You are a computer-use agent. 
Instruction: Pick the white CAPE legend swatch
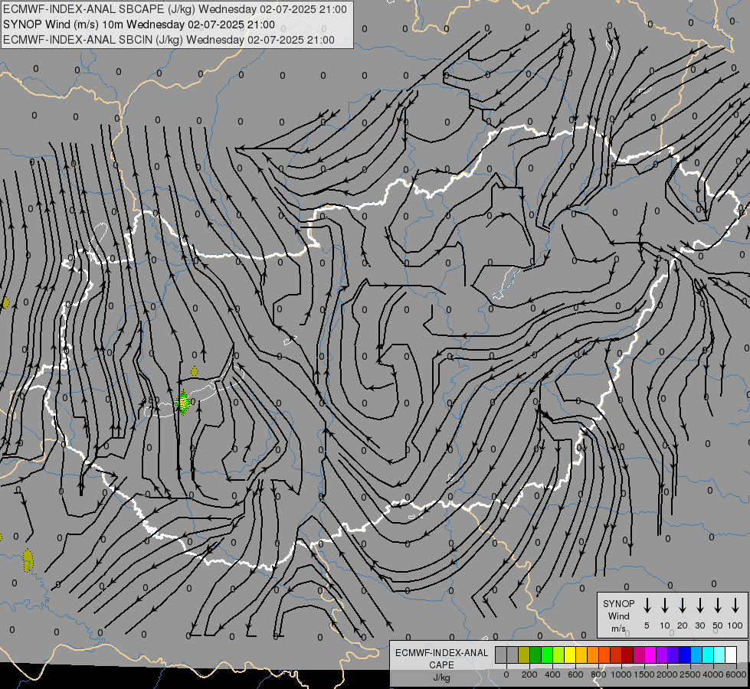[731, 655]
